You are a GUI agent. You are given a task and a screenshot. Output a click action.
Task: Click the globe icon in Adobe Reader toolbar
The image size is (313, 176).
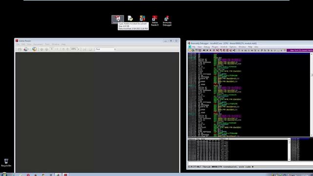(34, 49)
